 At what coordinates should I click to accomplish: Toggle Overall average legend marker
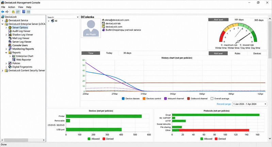point(212,98)
